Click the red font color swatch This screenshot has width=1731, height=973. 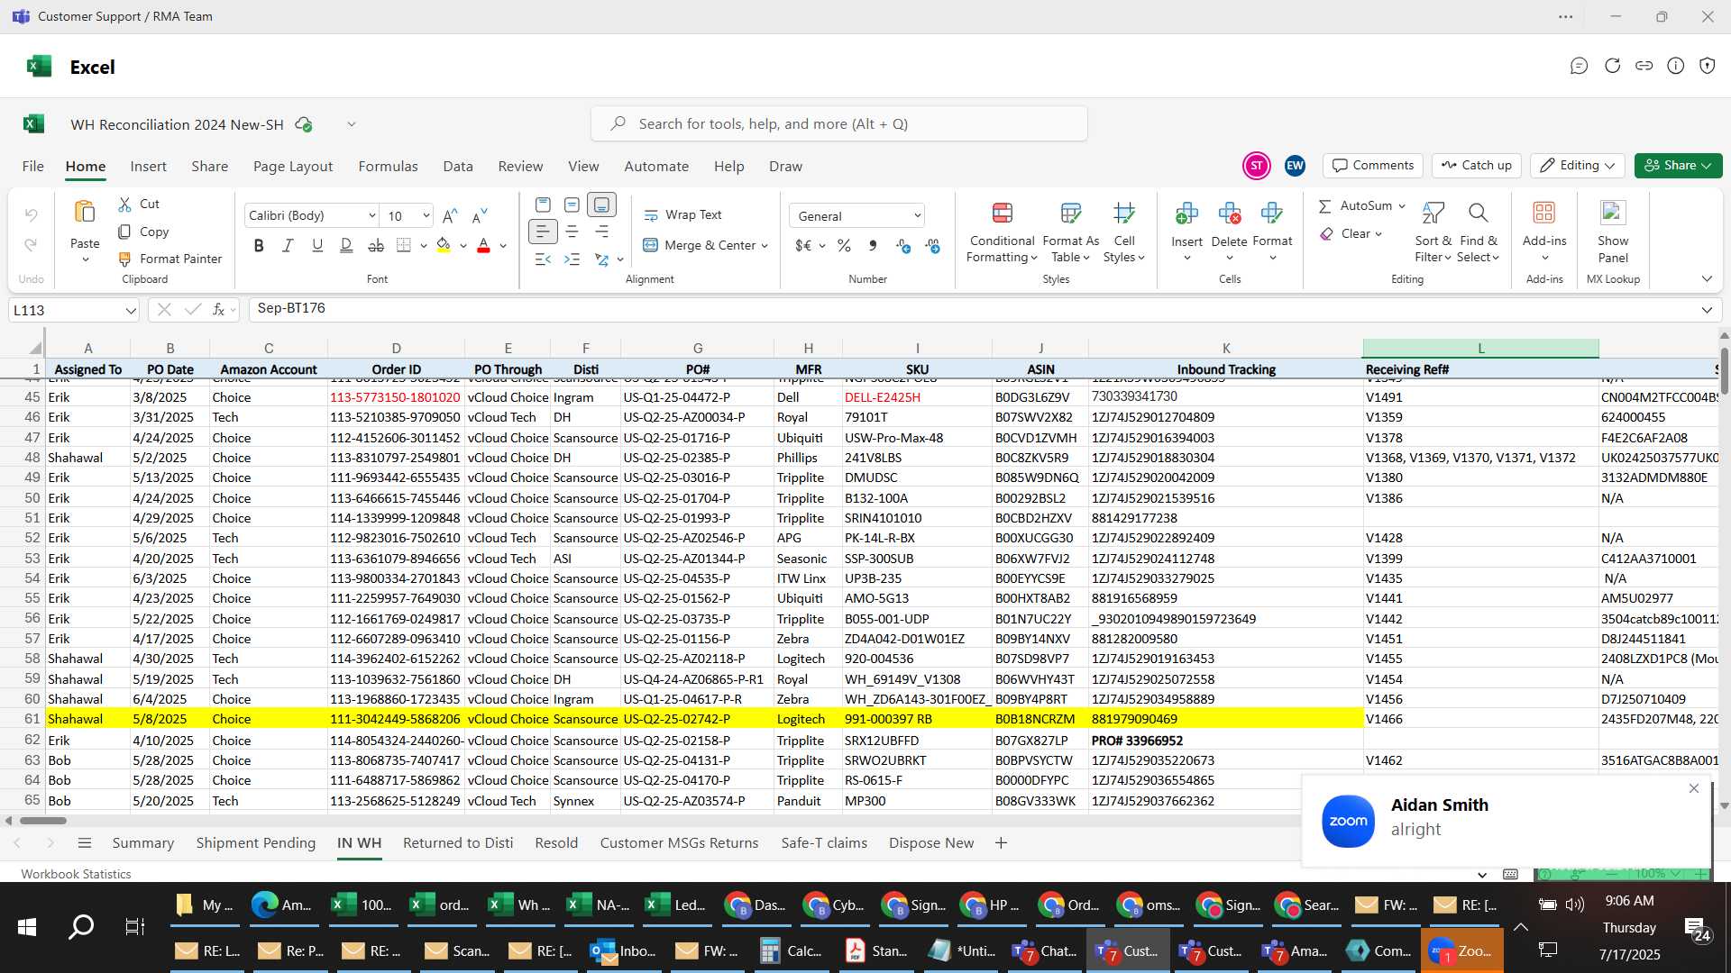click(483, 245)
